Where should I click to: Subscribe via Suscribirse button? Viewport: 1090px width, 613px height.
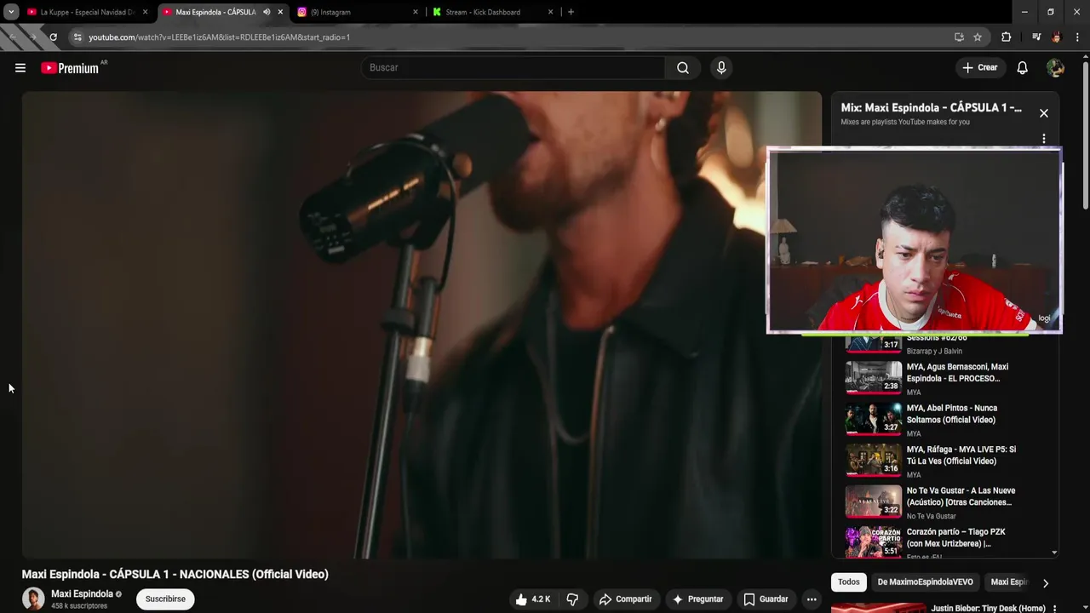pos(165,599)
